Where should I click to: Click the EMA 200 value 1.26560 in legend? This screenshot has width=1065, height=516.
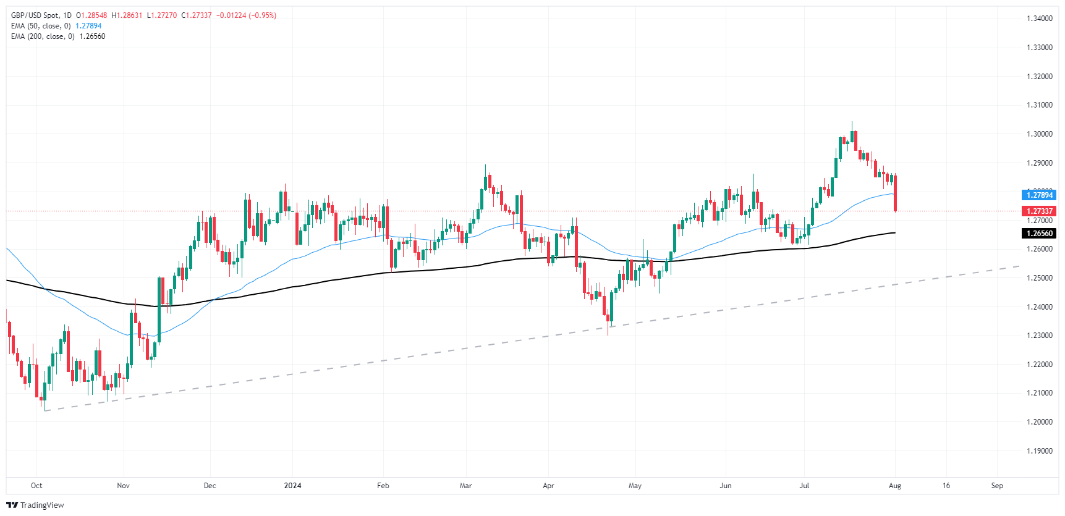(92, 36)
